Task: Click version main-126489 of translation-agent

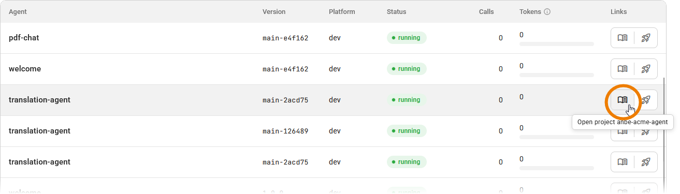Action: 285,131
